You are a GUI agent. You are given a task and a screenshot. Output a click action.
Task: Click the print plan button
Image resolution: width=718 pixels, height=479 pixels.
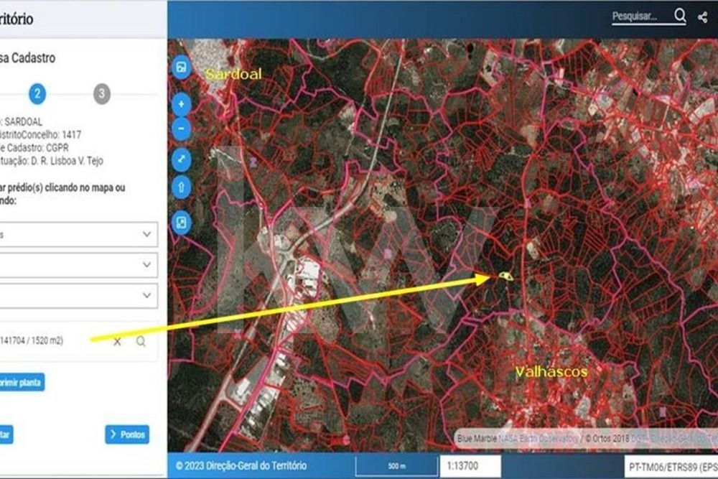point(22,382)
